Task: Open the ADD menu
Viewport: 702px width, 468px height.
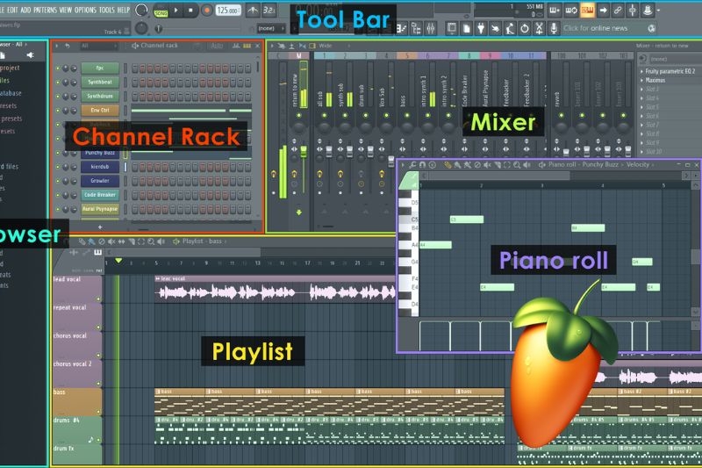Action: pos(25,10)
